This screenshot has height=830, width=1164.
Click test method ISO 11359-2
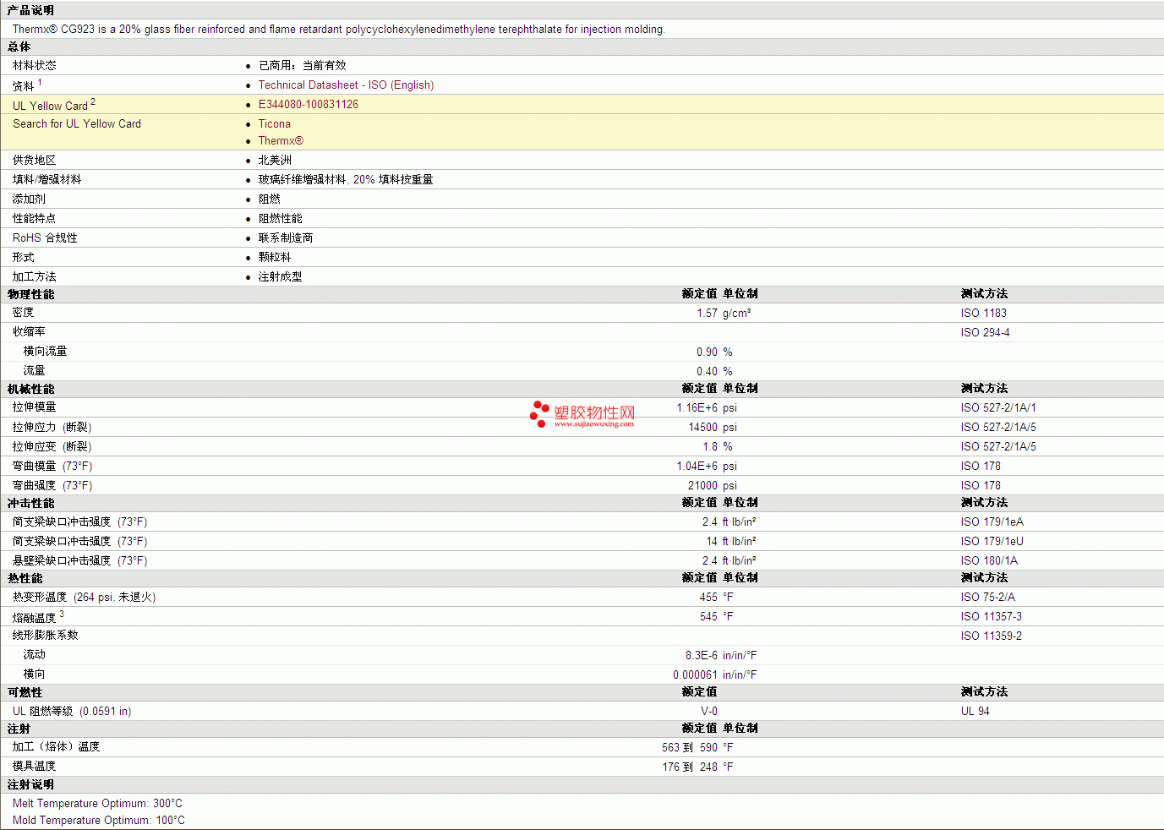992,636
